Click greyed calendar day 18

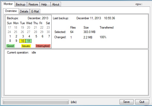[x=16, y=28]
